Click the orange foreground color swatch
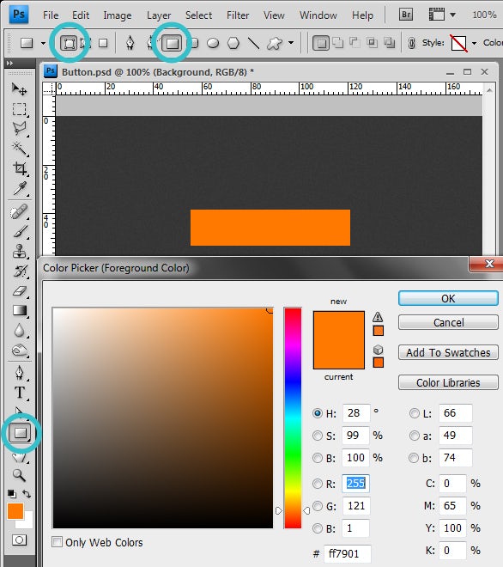The width and height of the screenshot is (503, 567). point(15,511)
